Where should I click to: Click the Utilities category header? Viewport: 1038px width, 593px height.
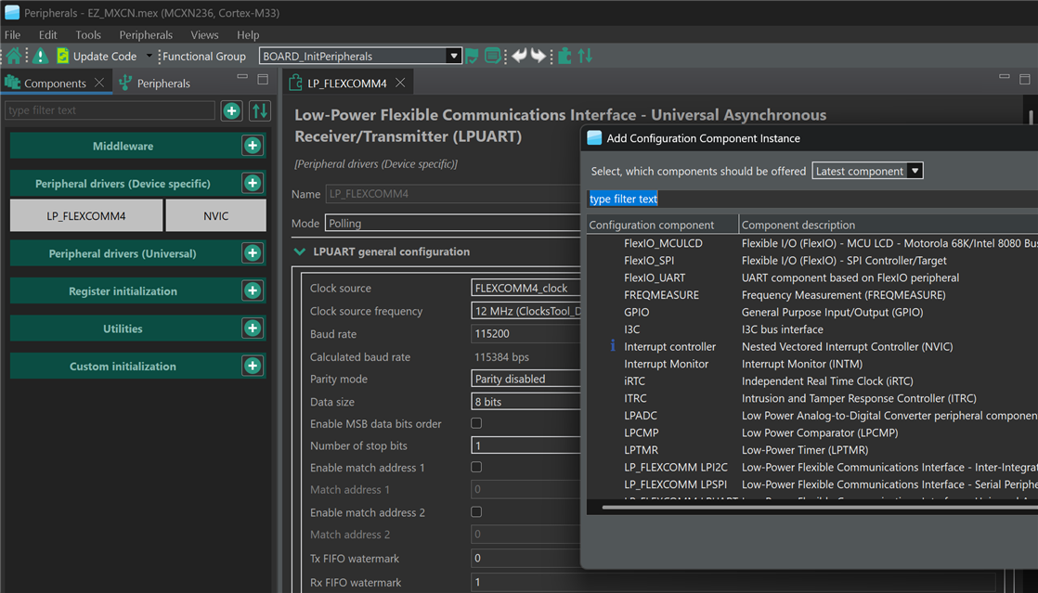click(x=123, y=329)
